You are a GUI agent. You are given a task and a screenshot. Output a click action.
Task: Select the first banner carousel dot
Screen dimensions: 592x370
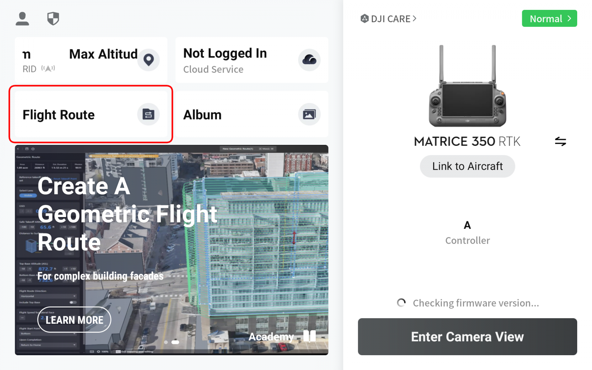tap(166, 342)
